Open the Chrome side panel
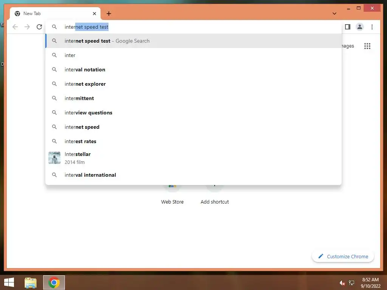Image resolution: width=387 pixels, height=290 pixels. [x=348, y=27]
